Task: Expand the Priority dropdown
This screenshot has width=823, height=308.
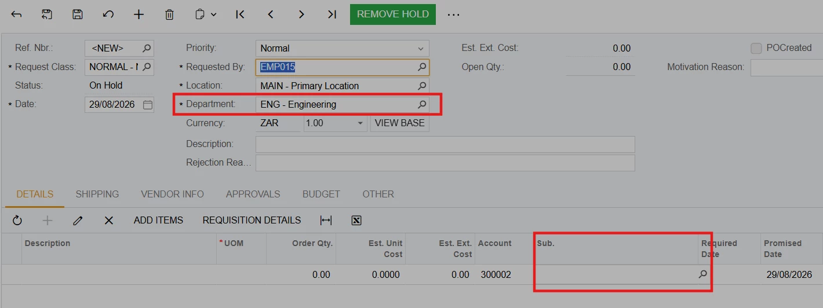Action: (x=421, y=49)
